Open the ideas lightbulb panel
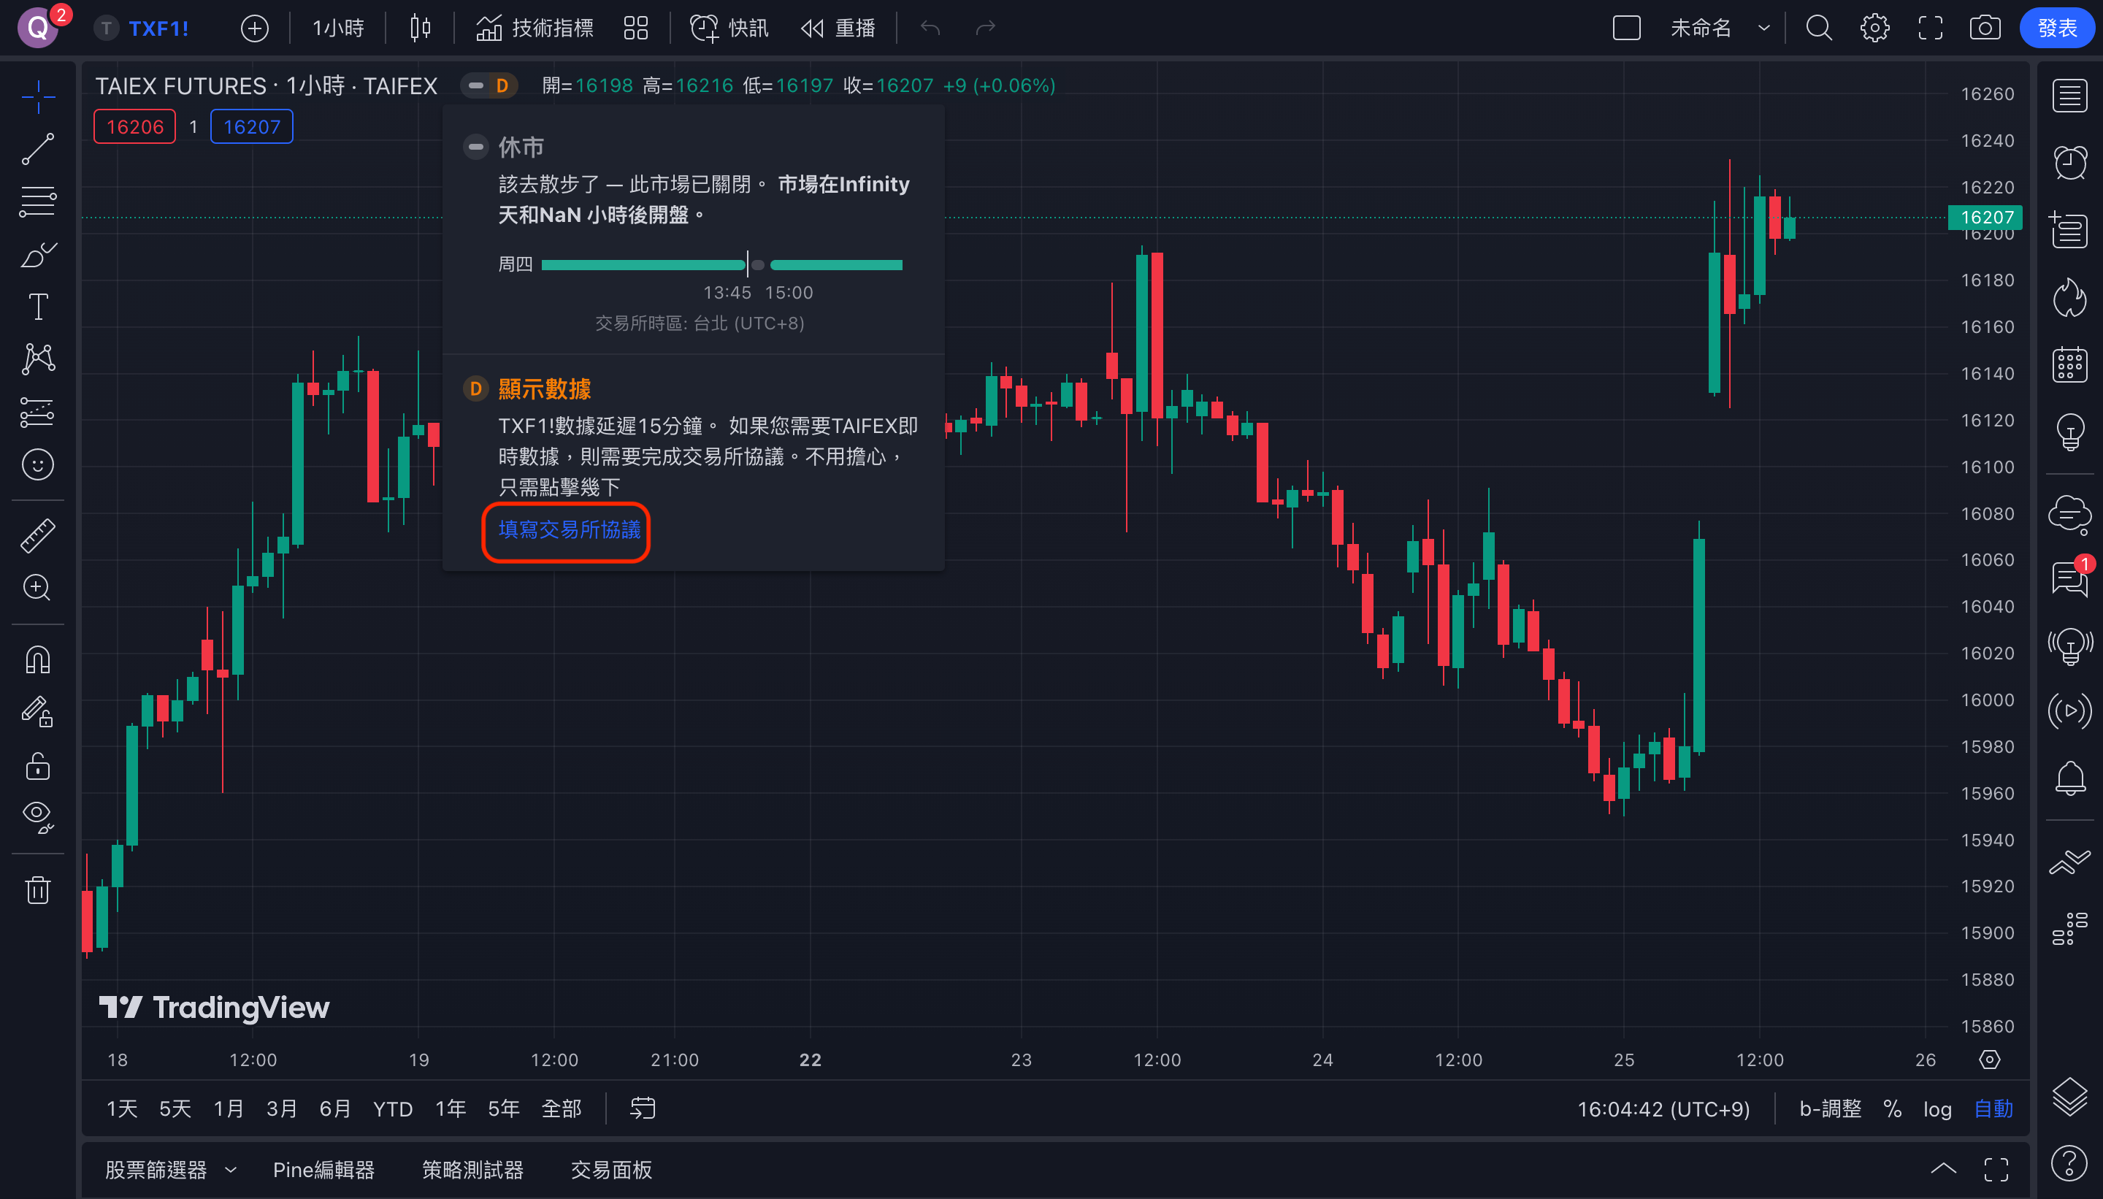 [2069, 432]
